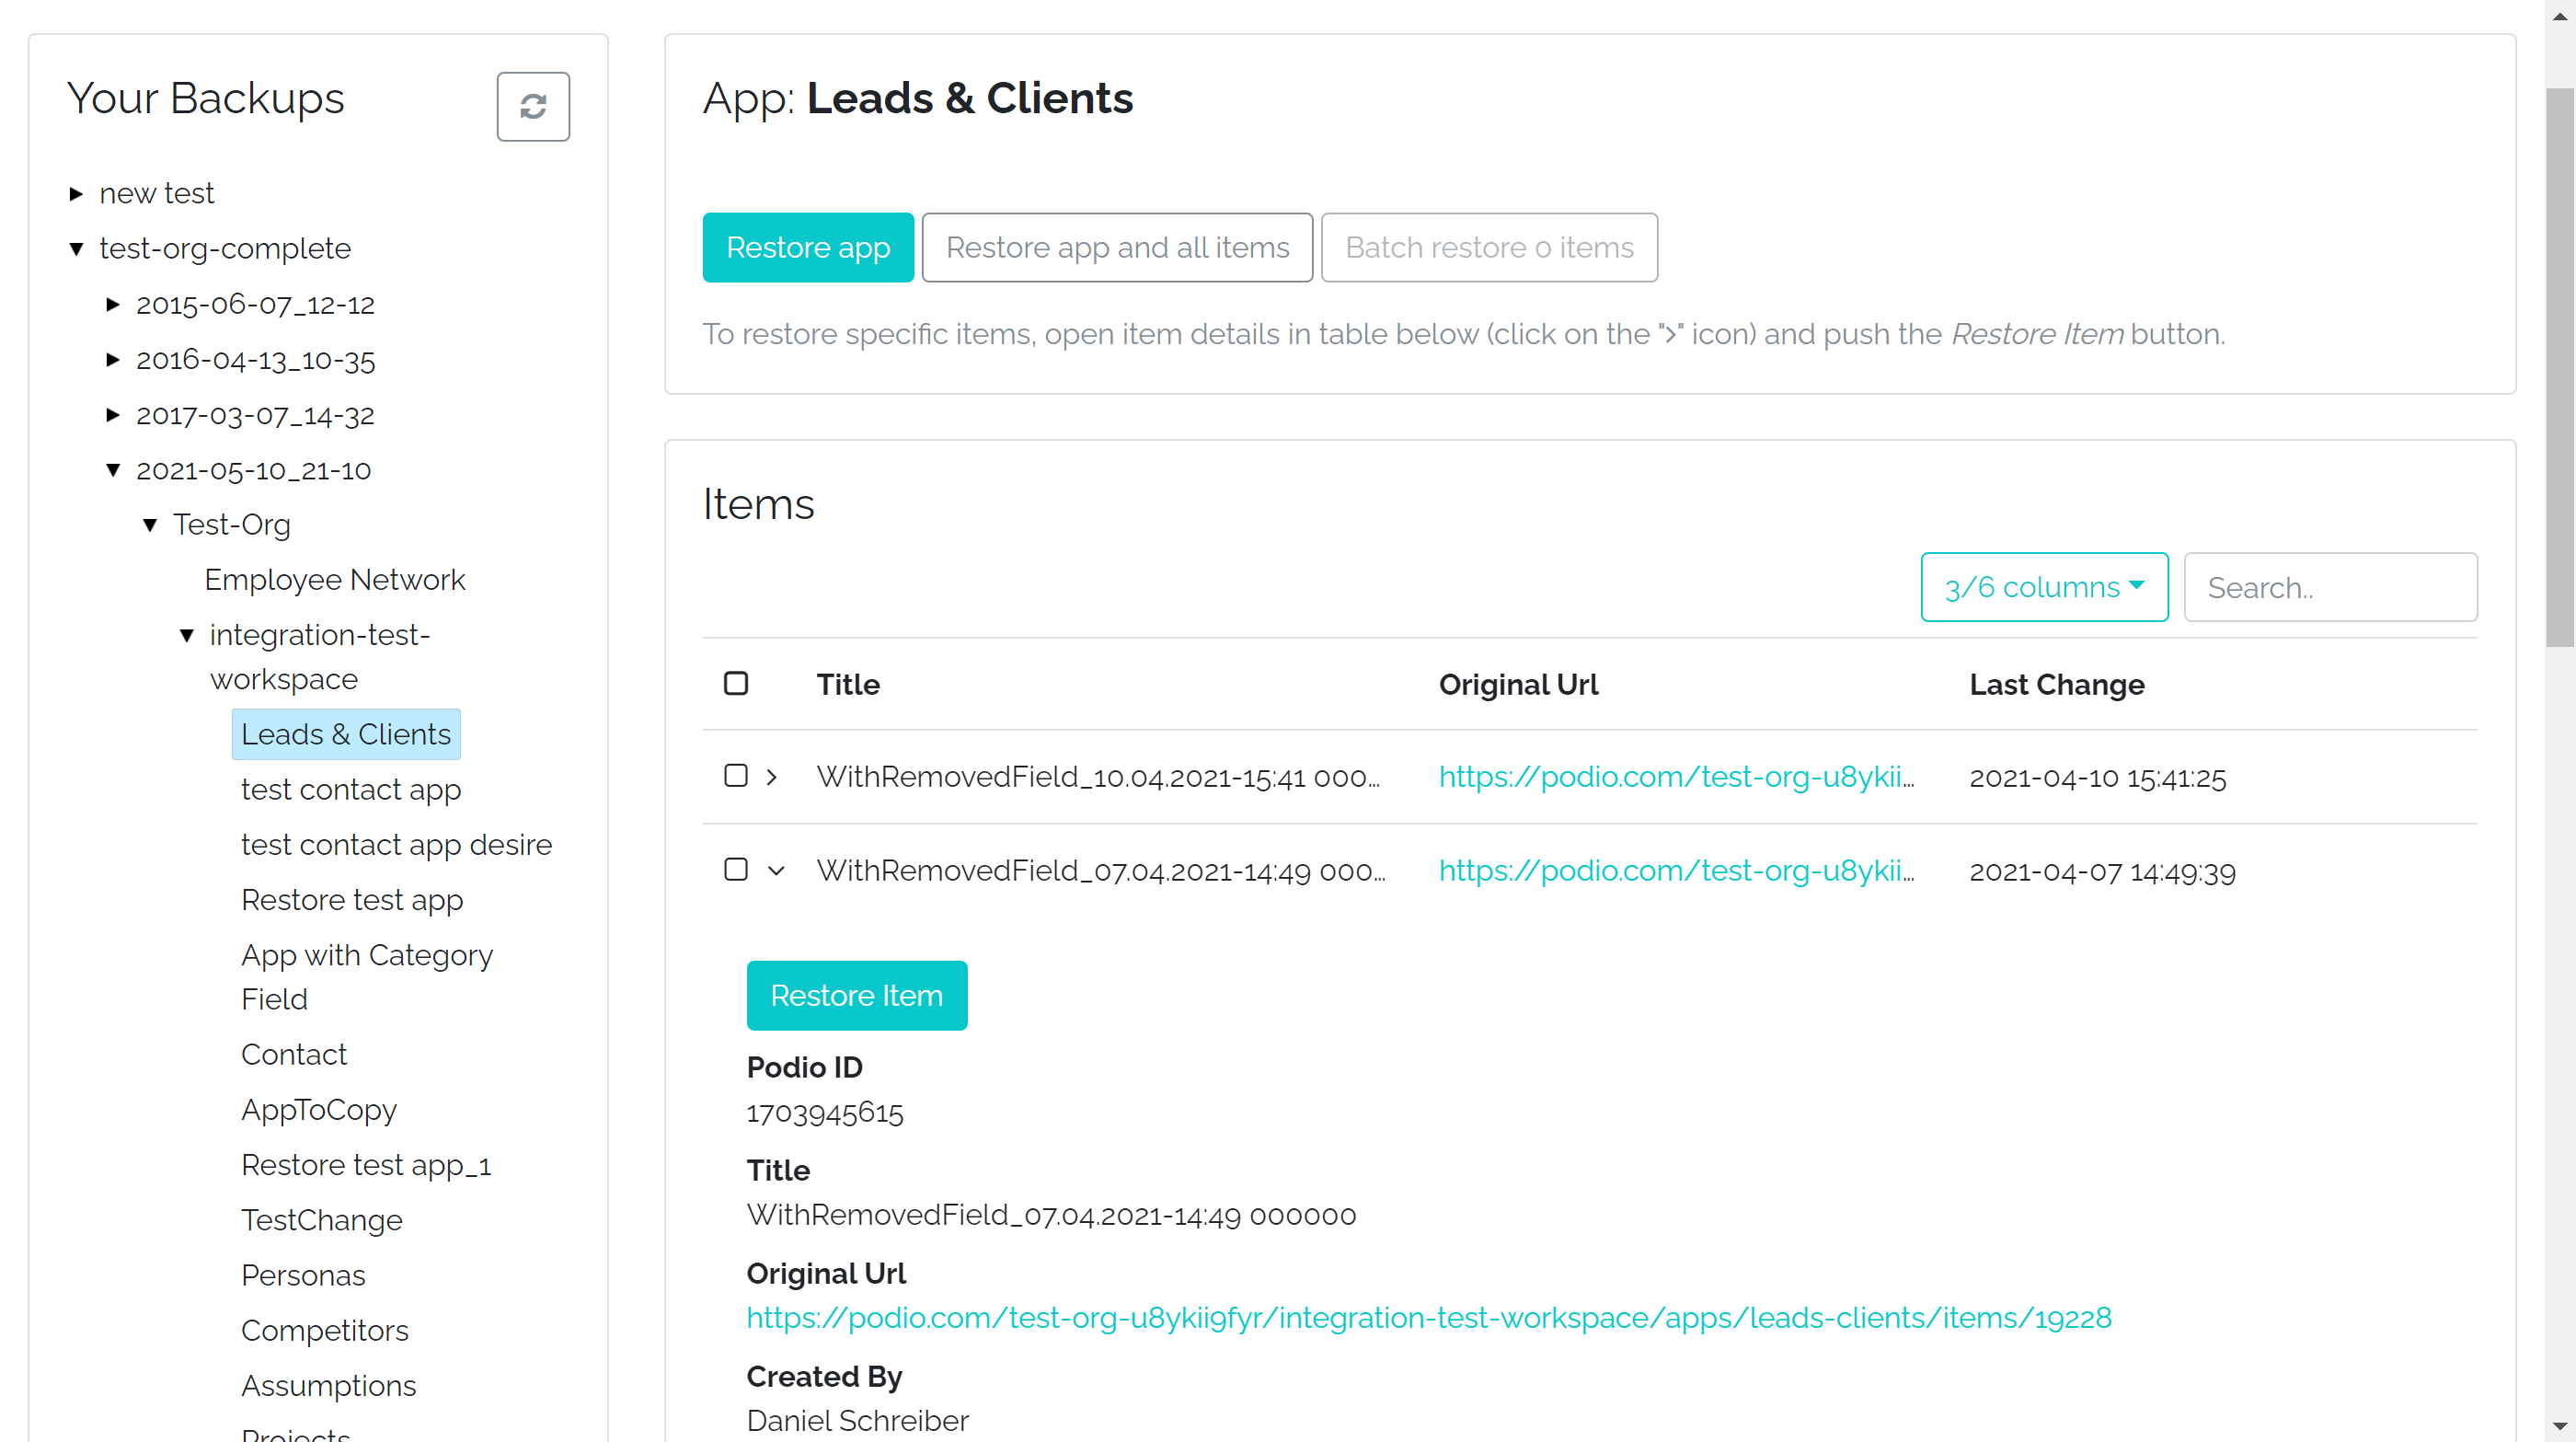
Task: Collapse details of the second WithRemovedField item
Action: (x=776, y=871)
